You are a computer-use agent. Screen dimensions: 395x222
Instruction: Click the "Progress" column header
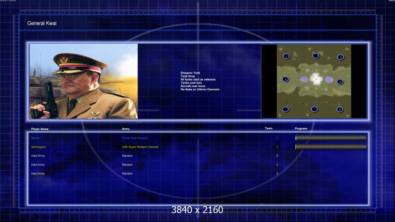coord(301,128)
